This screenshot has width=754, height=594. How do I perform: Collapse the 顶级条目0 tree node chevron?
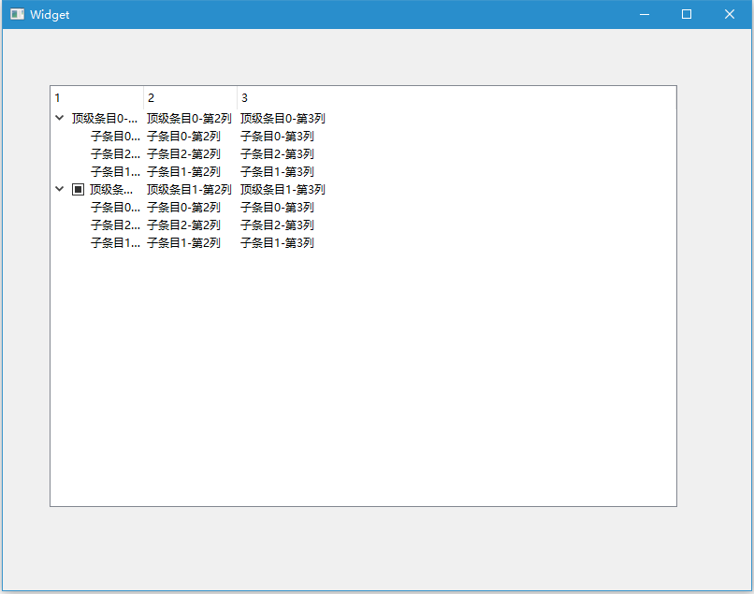(x=60, y=118)
